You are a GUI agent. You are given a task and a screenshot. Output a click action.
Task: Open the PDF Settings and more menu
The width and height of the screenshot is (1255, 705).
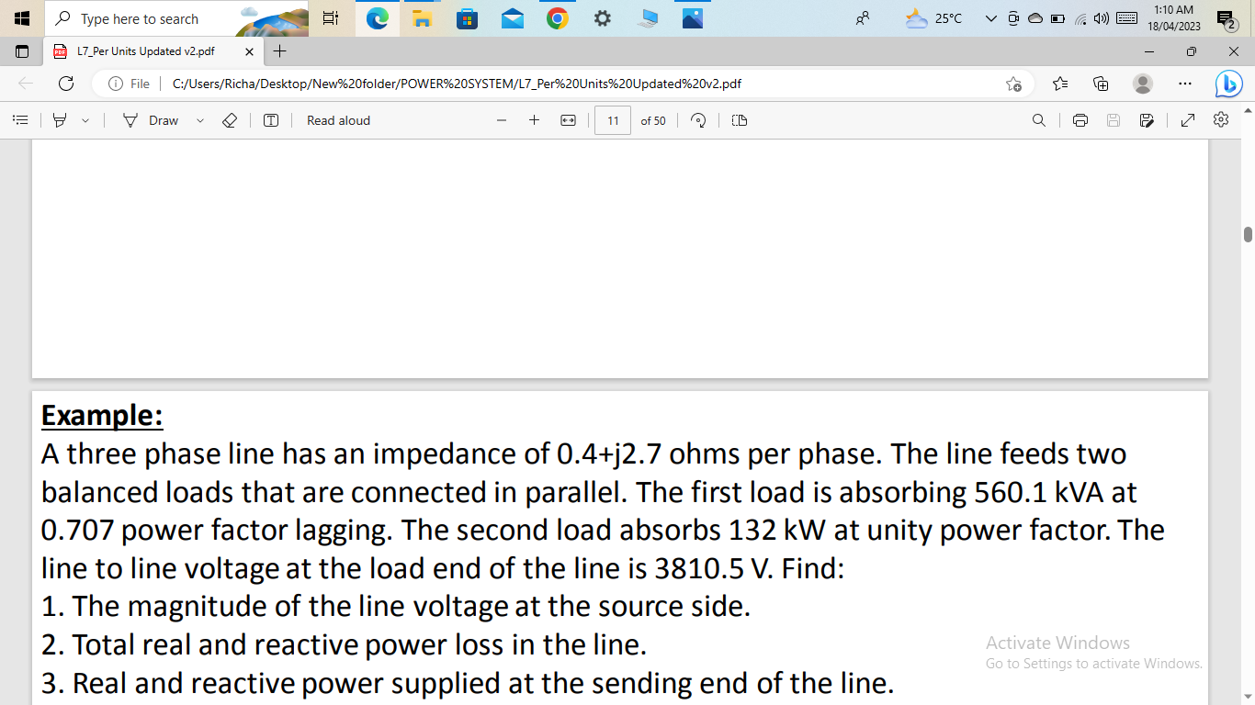click(x=1220, y=120)
